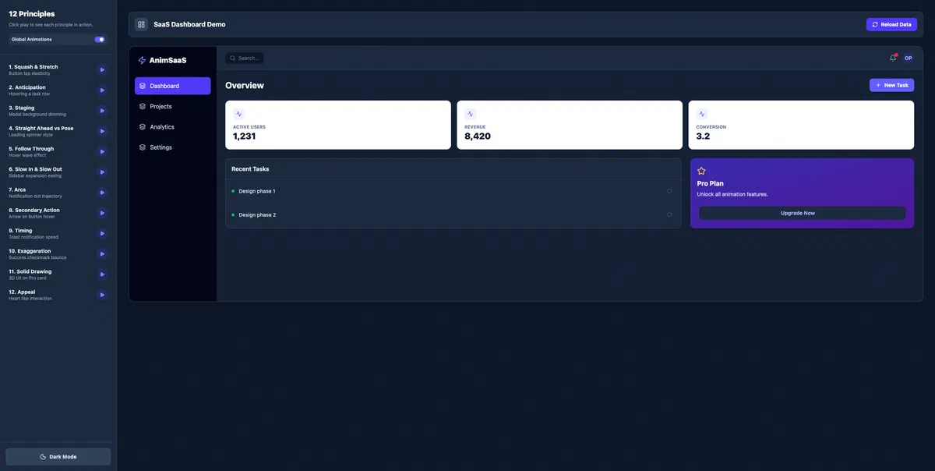The height and width of the screenshot is (471, 935).
Task: Open the Analytics sidebar item
Action: pyautogui.click(x=172, y=126)
